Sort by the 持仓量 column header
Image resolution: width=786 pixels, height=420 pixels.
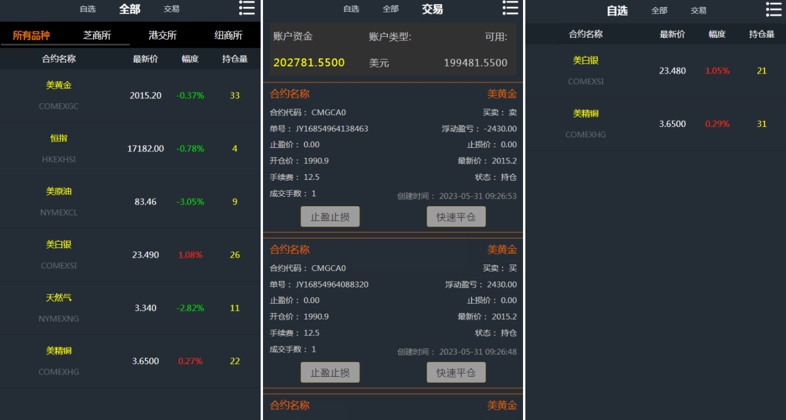pos(234,58)
